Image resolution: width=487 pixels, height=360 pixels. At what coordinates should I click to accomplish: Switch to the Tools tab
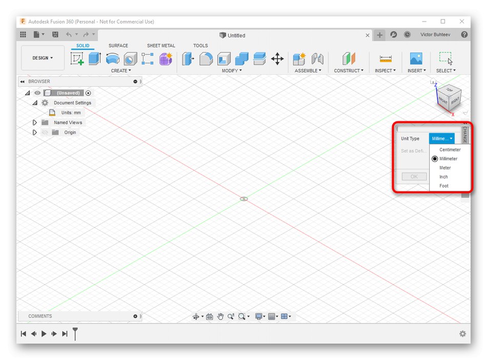coord(200,46)
